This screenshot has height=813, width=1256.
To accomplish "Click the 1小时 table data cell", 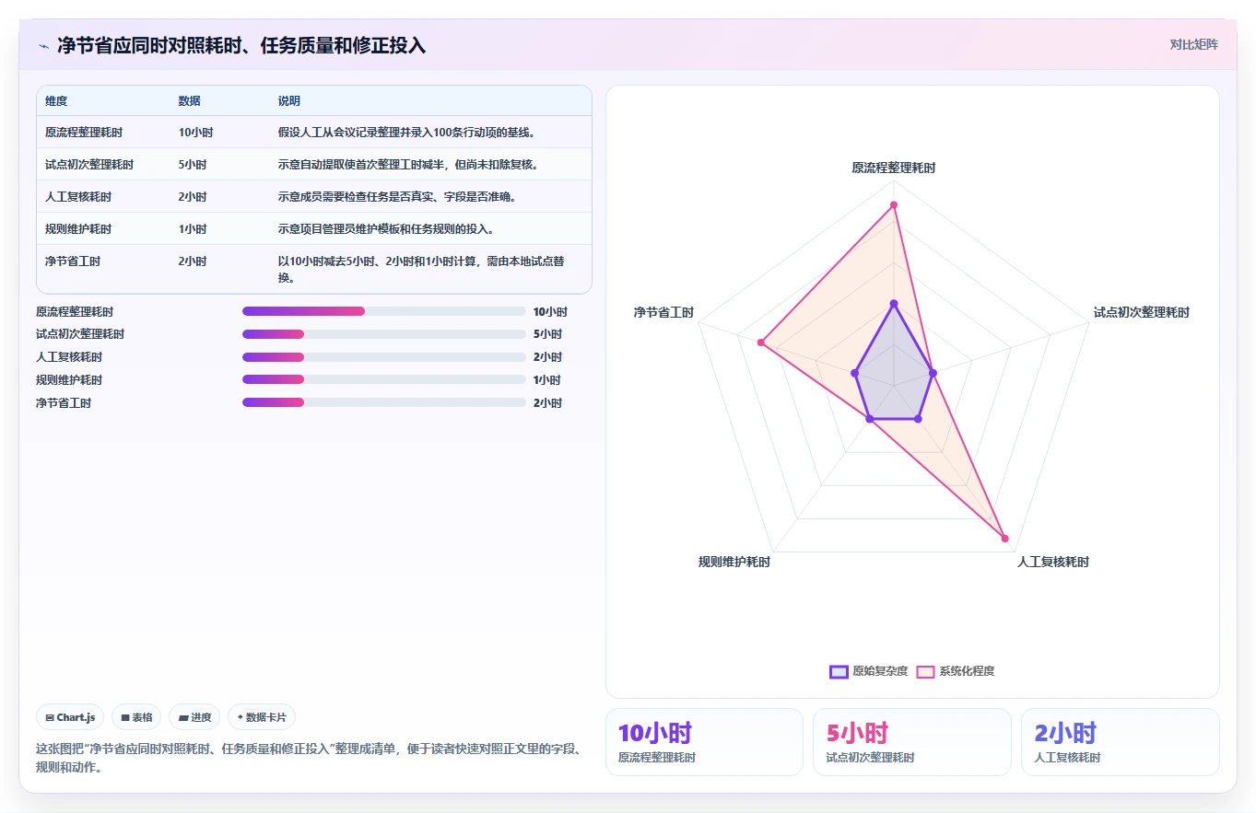I will (193, 229).
